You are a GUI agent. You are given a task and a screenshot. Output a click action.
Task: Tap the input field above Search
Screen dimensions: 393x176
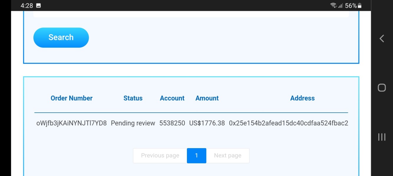191,14
